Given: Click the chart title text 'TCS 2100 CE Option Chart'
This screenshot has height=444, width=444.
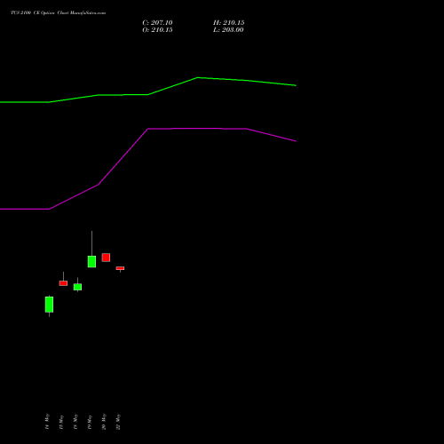Looking at the screenshot, I should [x=40, y=12].
